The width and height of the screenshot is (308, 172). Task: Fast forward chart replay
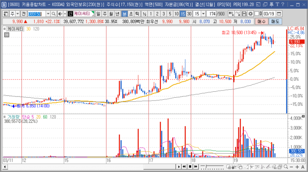pyautogui.click(x=196, y=167)
